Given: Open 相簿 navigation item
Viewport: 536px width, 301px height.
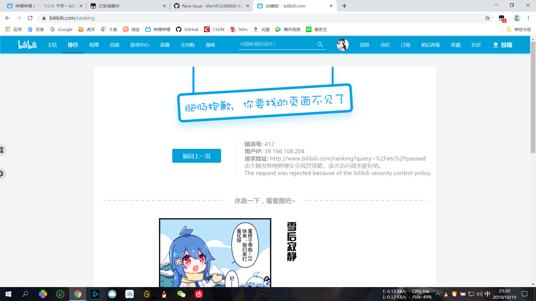Looking at the screenshot, I should click(x=94, y=45).
